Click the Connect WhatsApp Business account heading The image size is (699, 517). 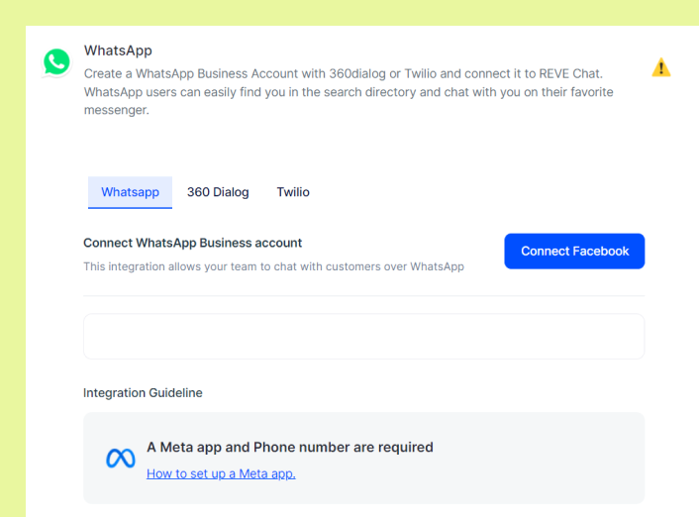193,243
